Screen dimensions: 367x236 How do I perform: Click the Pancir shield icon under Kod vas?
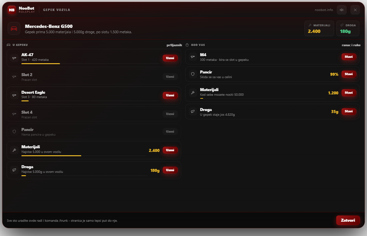[x=193, y=74]
